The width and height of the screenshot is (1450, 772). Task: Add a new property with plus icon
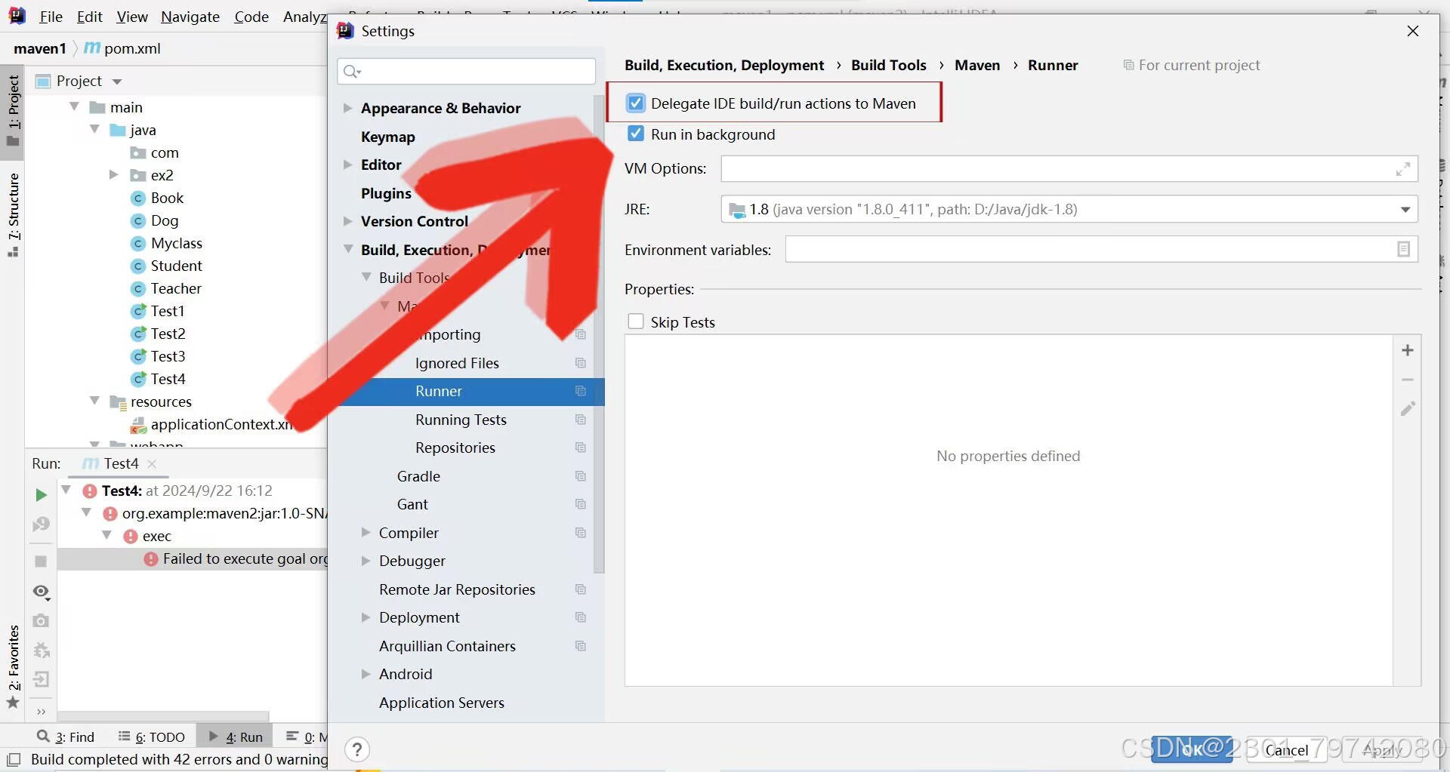pyautogui.click(x=1408, y=350)
